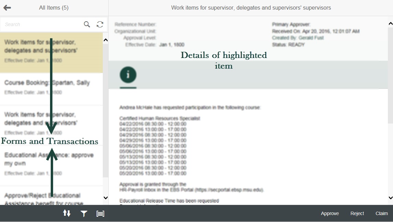The width and height of the screenshot is (393, 222).
Task: Click the back arrow icon
Action: 7,8
